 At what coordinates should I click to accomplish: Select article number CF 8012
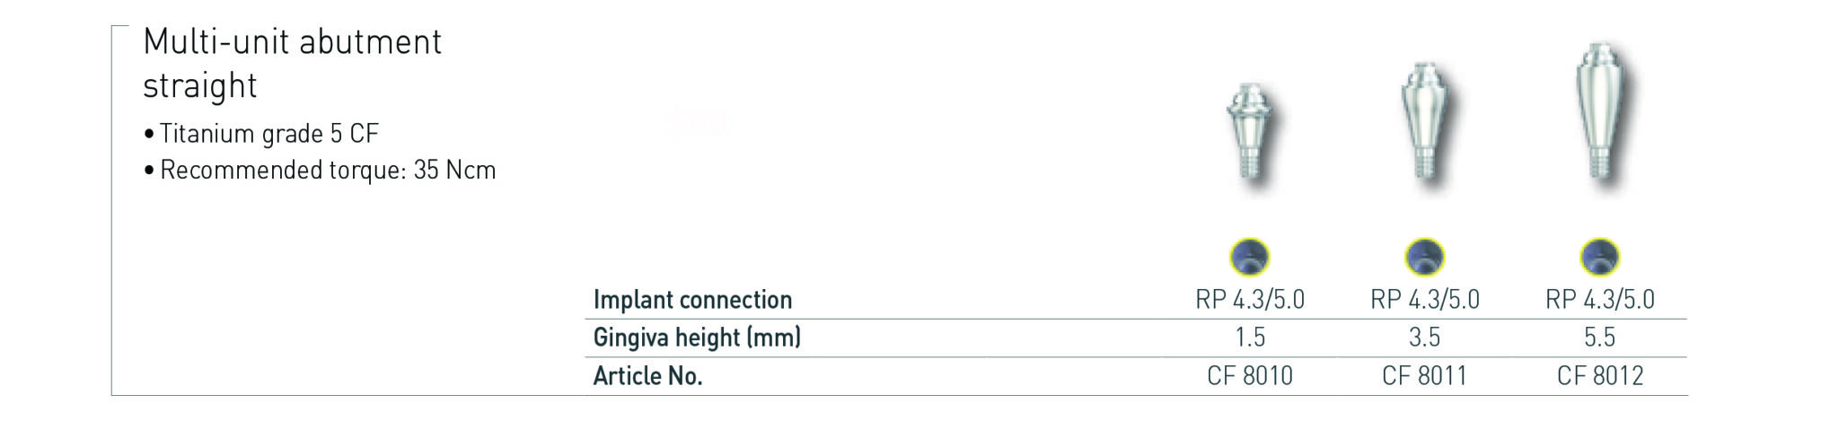(1599, 376)
